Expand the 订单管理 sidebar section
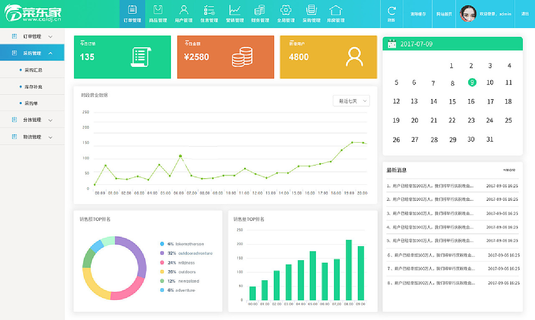Viewport: 535px width, 320px height. tap(32, 36)
